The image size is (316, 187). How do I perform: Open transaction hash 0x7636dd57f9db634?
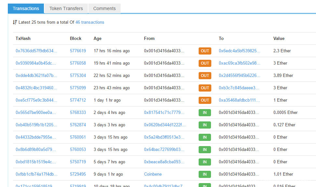pyautogui.click(x=36, y=51)
